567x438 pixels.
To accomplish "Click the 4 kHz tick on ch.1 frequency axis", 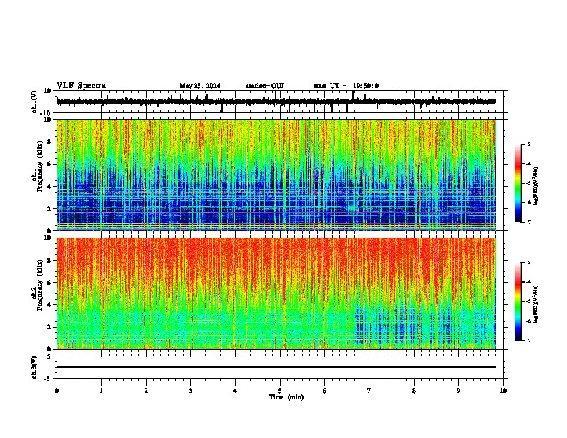I will click(x=49, y=186).
